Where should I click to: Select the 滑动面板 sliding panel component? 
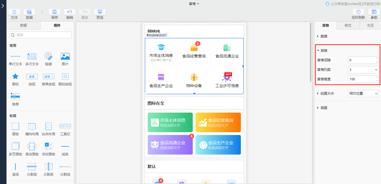coord(32,146)
